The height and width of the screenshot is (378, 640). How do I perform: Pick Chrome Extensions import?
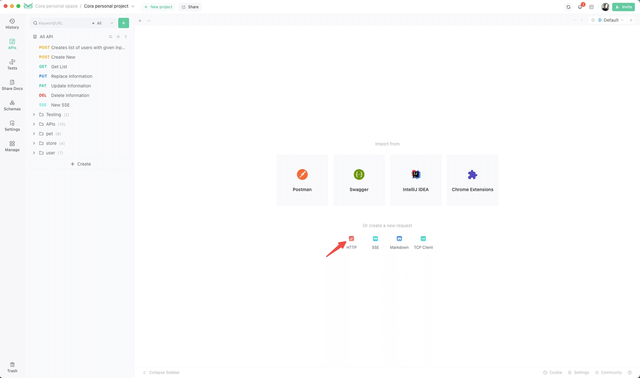(473, 180)
